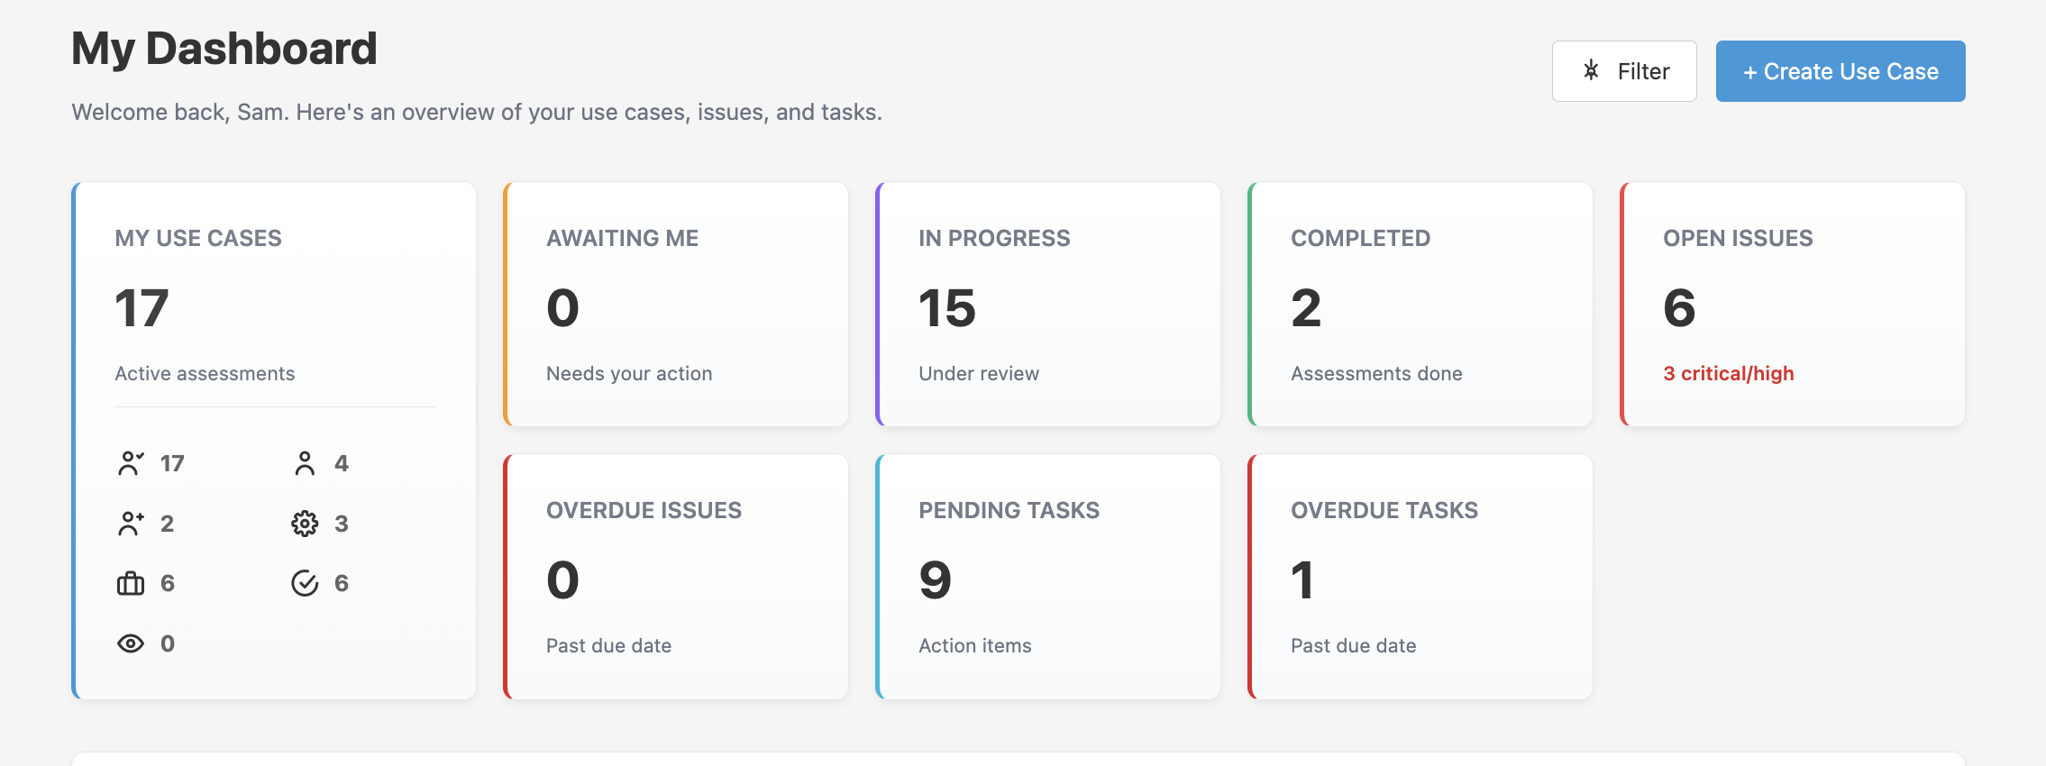Click the 'Assessments done' text
This screenshot has width=2046, height=766.
(1376, 373)
